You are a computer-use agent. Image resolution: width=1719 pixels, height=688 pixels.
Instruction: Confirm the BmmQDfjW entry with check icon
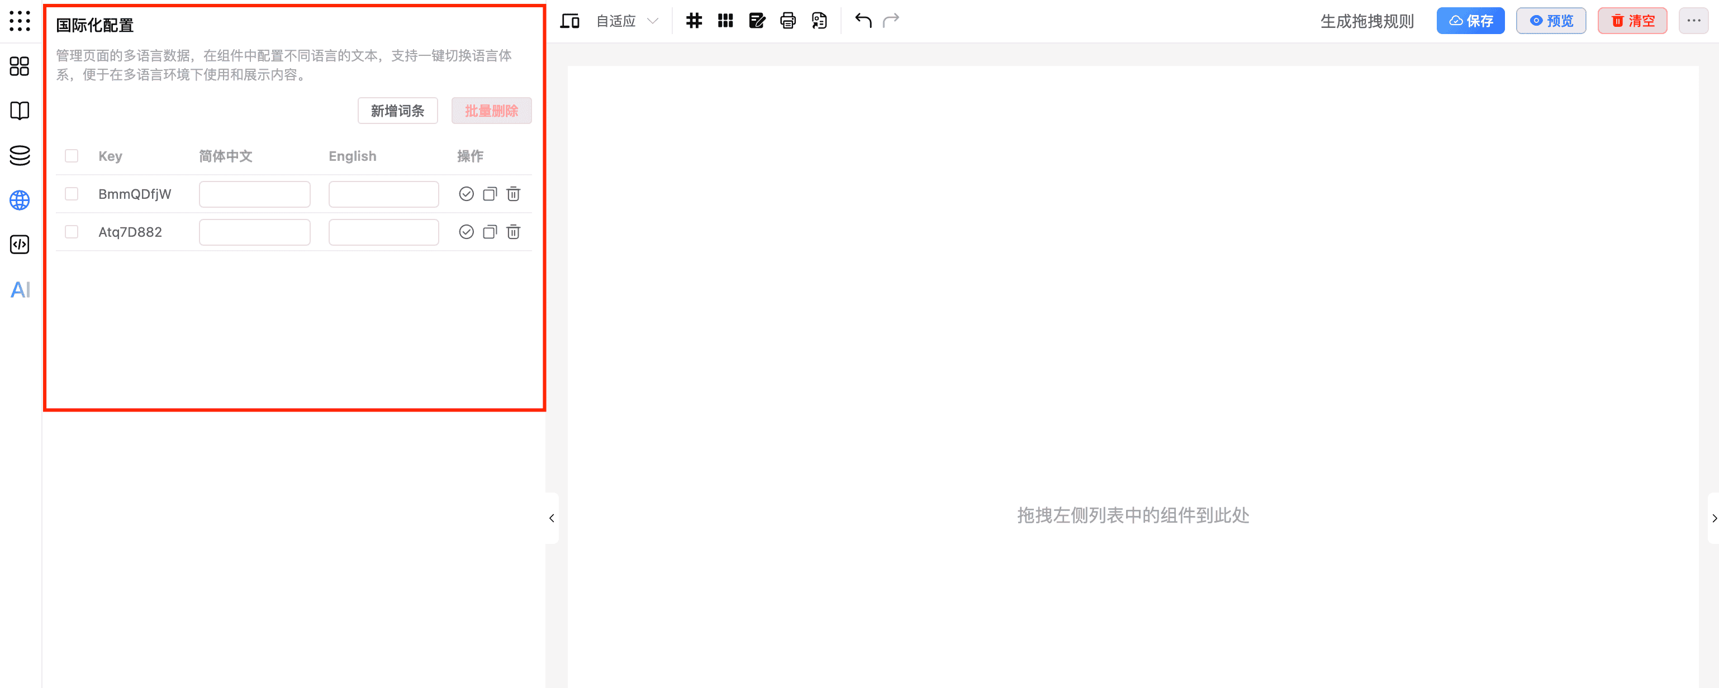point(467,194)
